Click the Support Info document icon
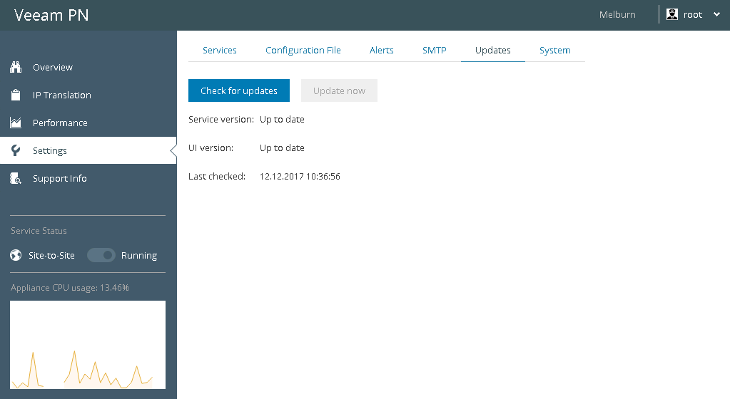Viewport: 730px width, 399px height. coord(16,179)
